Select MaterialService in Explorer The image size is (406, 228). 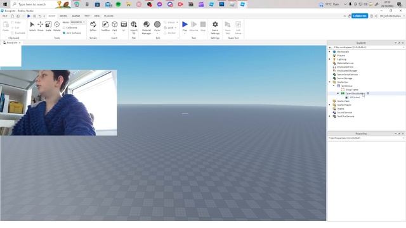tap(345, 63)
